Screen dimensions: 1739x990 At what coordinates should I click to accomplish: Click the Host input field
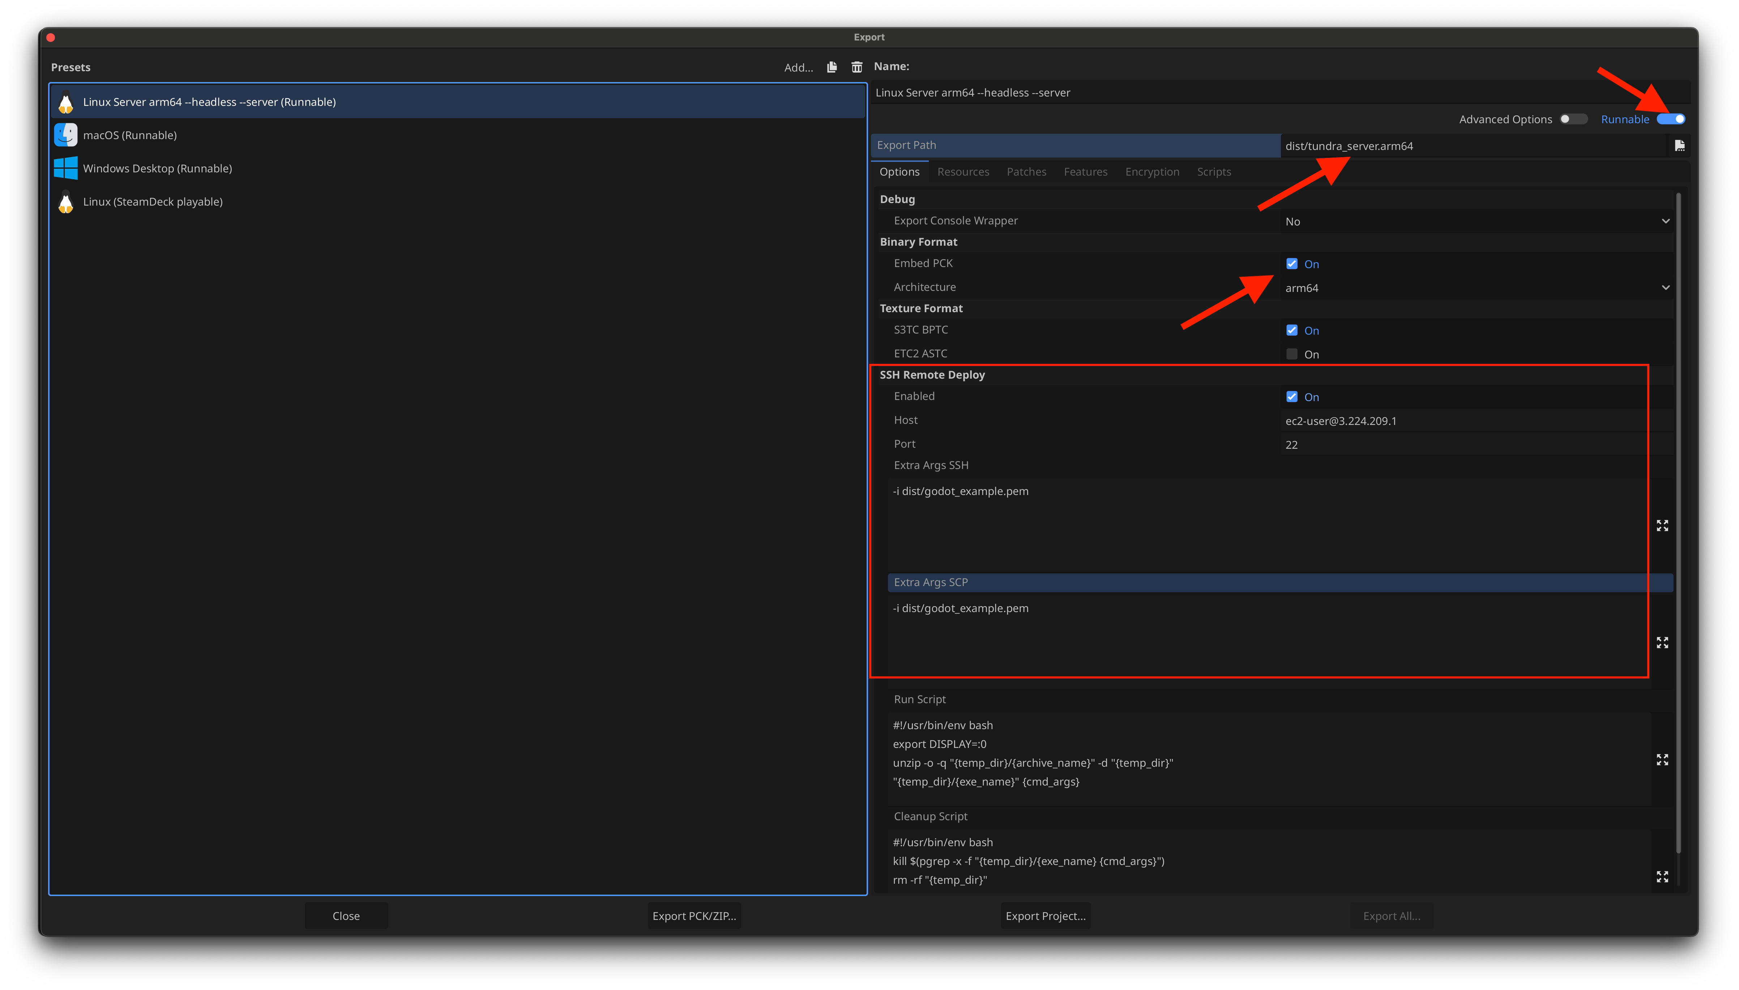coord(1477,421)
